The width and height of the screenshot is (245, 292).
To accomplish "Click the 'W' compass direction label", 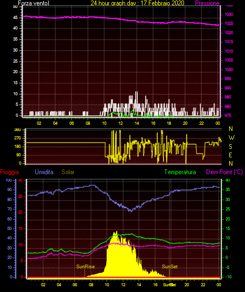I will pos(231,138).
